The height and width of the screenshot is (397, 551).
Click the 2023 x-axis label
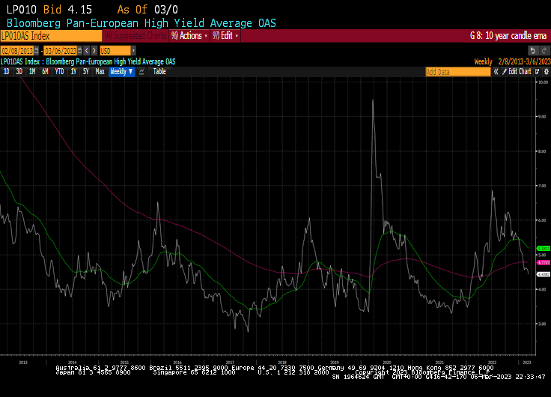pyautogui.click(x=527, y=363)
